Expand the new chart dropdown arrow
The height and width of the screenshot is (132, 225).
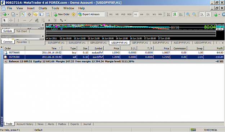coord(8,14)
